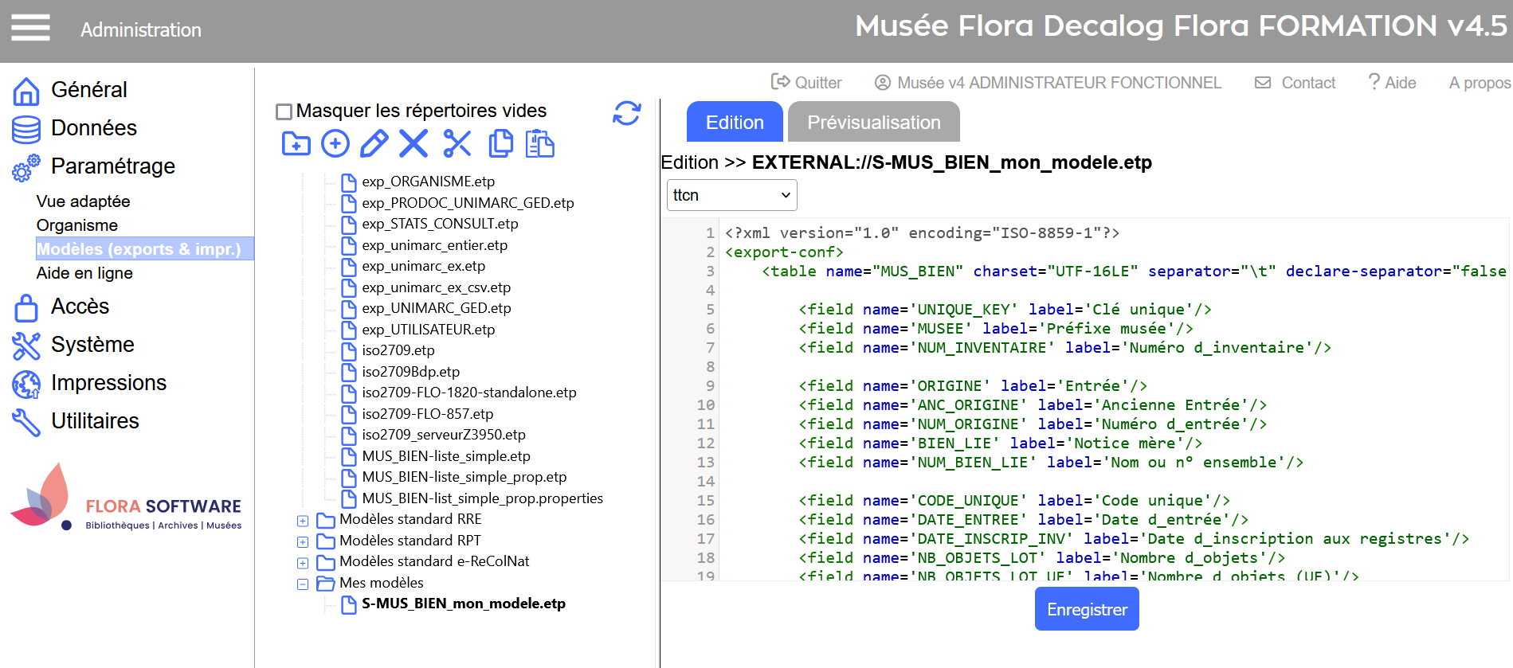Copy selected item icon
Screen dimensions: 1513x668
click(x=501, y=143)
